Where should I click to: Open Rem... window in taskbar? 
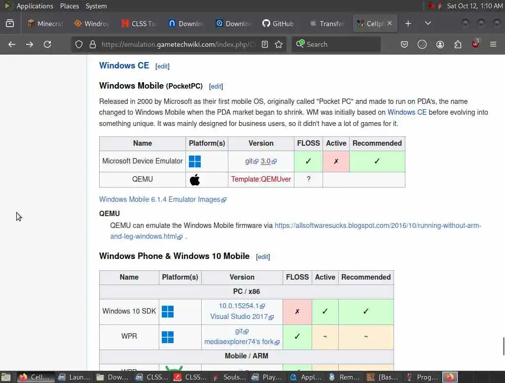[x=345, y=377]
